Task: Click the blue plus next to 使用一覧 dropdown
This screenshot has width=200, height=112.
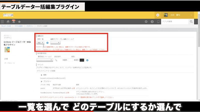Action: (x=47, y=43)
